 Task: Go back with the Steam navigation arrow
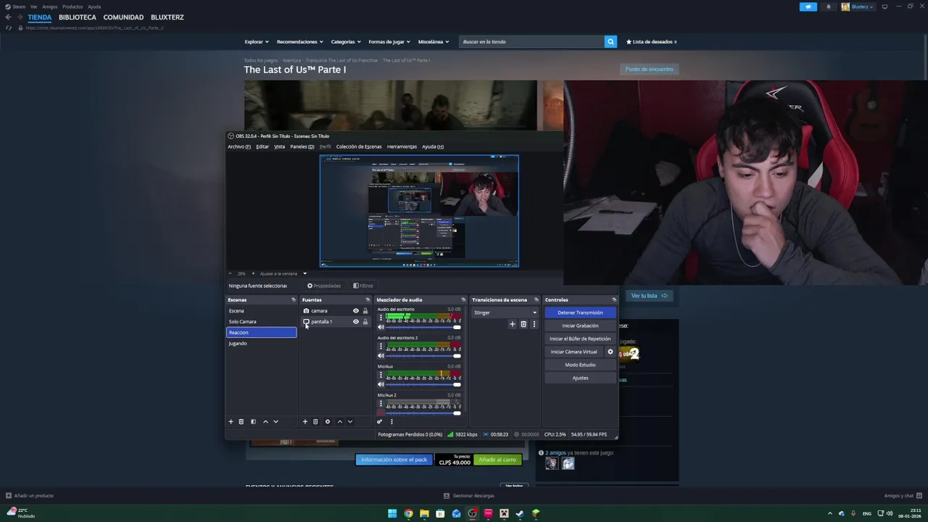pos(9,17)
